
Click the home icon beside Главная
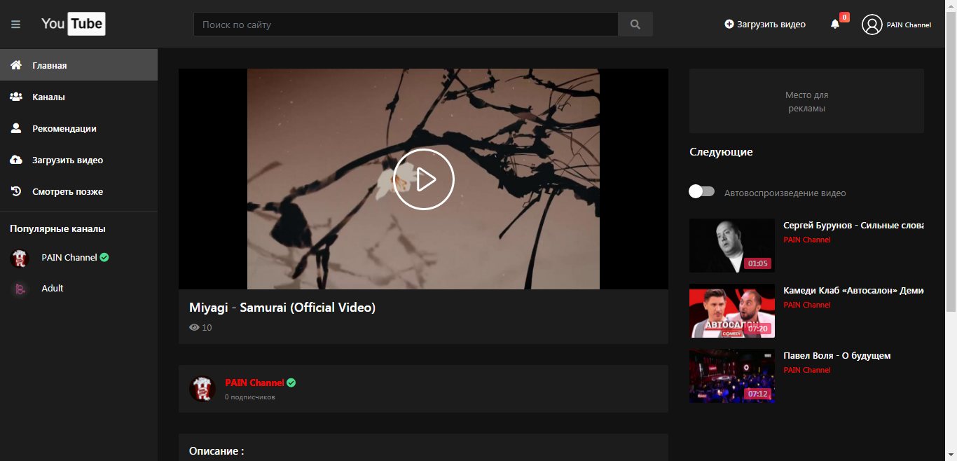(16, 65)
